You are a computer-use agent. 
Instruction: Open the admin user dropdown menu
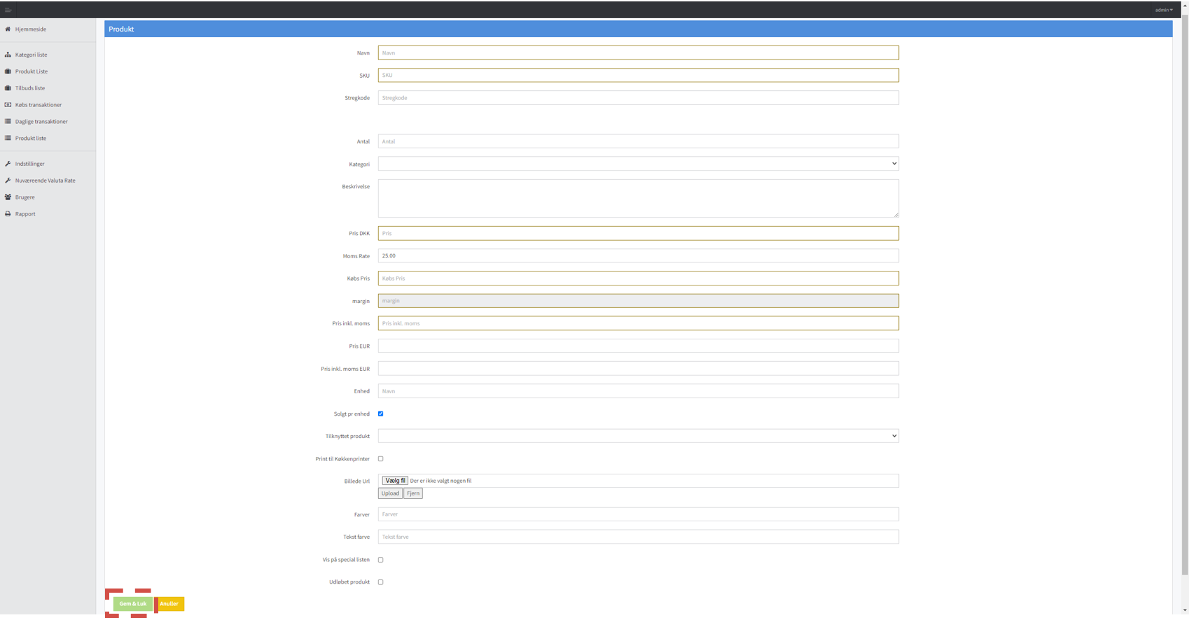(1163, 10)
